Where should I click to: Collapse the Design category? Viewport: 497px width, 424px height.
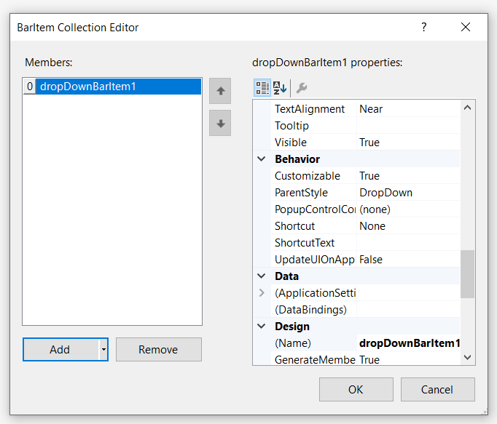click(x=262, y=326)
